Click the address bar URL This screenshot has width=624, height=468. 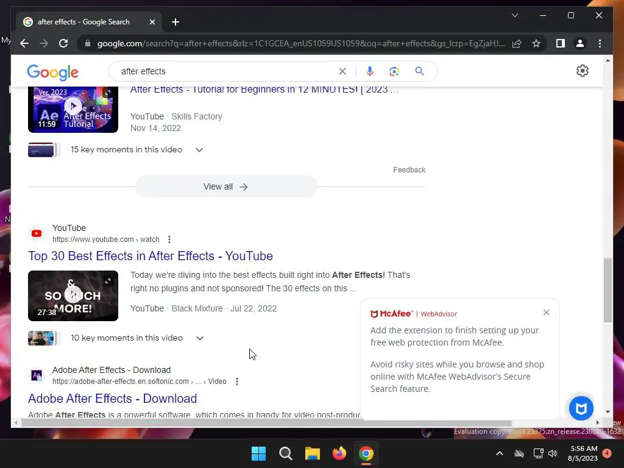[x=301, y=43]
